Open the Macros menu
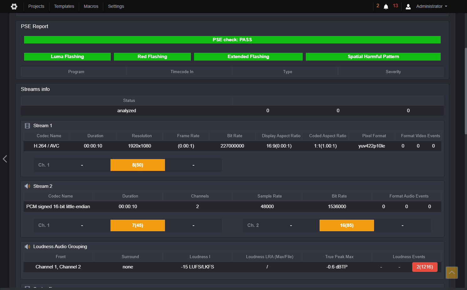Image resolution: width=467 pixels, height=290 pixels. pyautogui.click(x=91, y=6)
